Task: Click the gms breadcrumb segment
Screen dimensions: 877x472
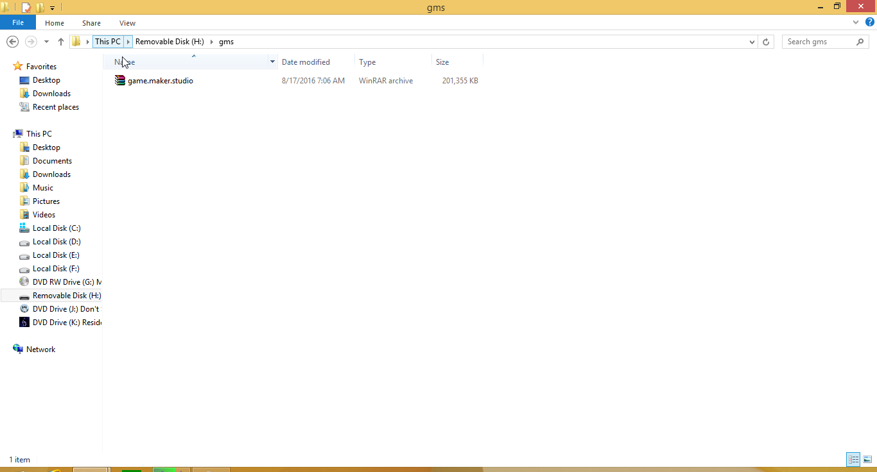Action: [226, 42]
